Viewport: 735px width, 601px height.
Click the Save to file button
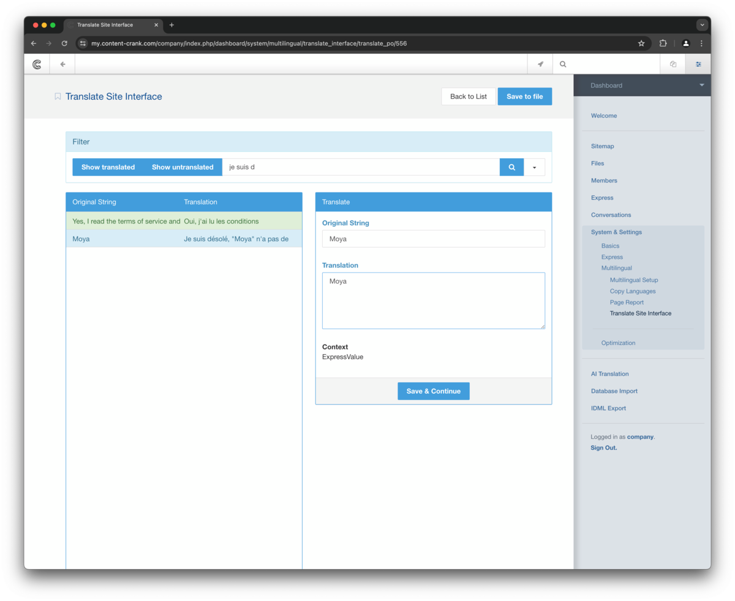click(x=525, y=96)
